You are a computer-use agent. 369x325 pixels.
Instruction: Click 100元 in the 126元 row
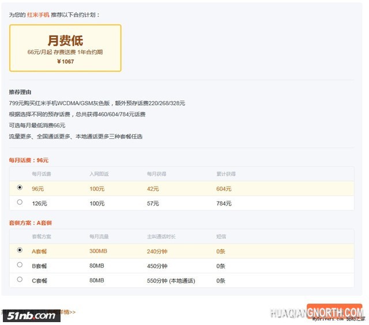tap(97, 203)
